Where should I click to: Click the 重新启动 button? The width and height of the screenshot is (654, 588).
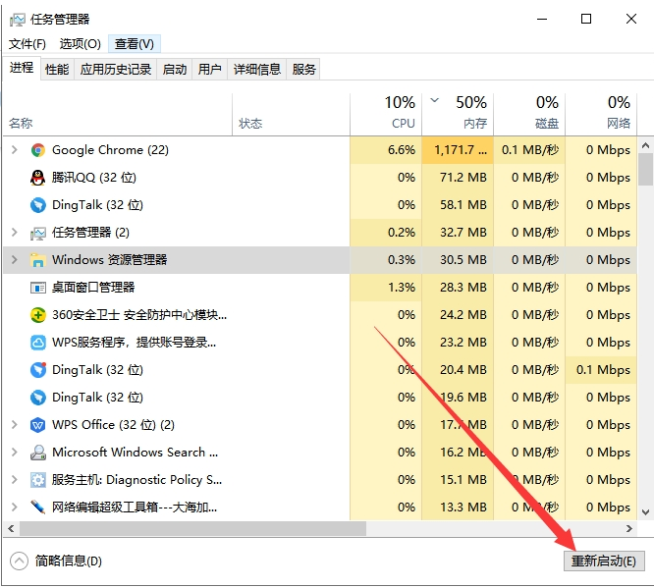click(603, 561)
